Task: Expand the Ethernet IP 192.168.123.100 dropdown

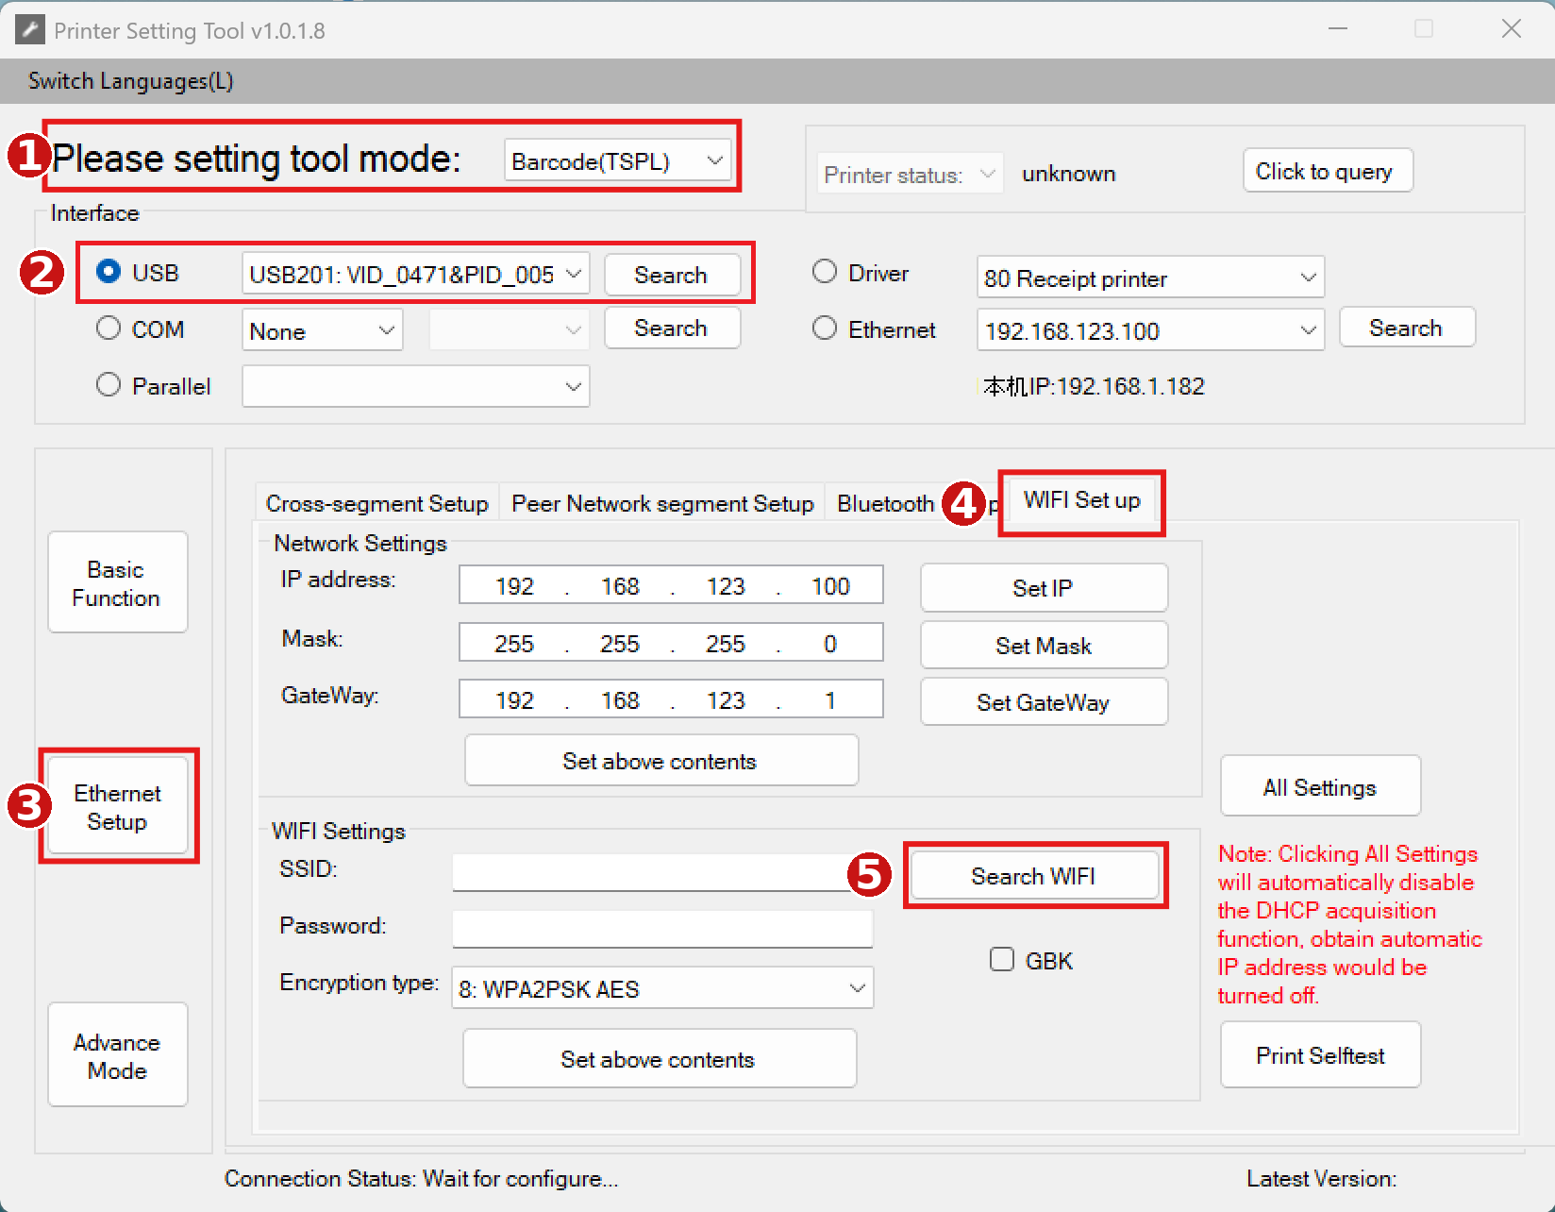Action: pos(1151,330)
